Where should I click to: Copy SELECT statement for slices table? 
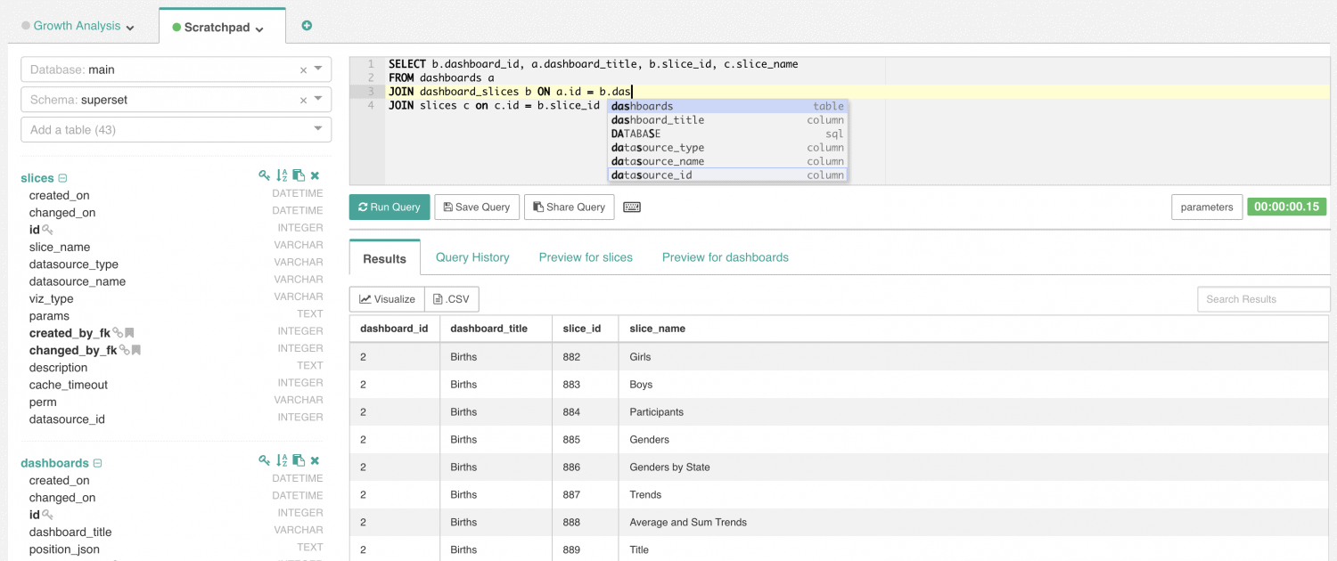(x=299, y=176)
